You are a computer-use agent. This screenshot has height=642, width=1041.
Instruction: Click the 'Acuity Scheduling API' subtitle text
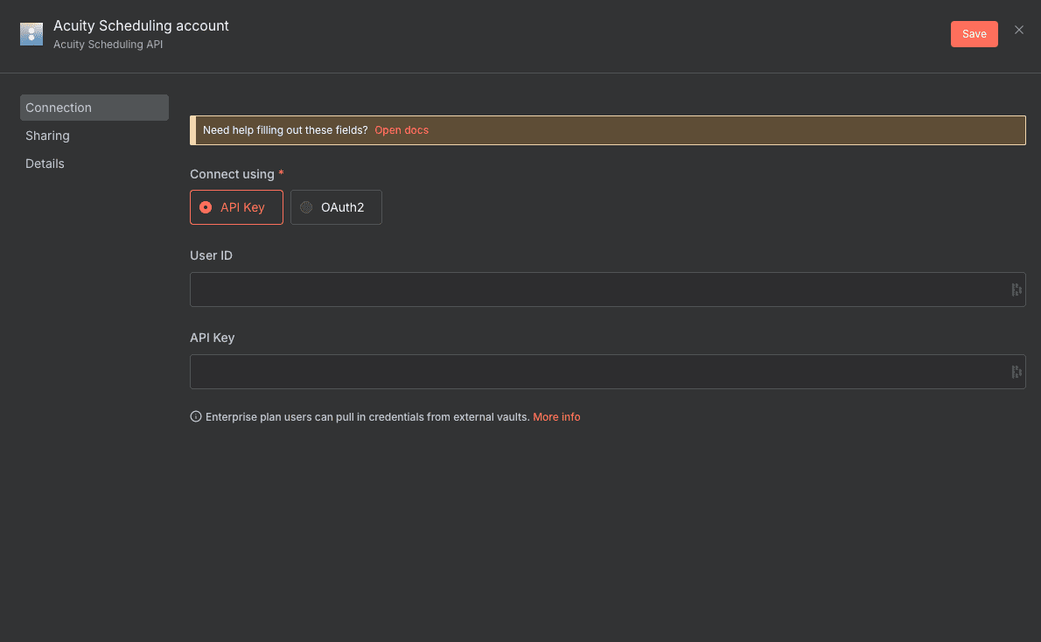coord(108,45)
